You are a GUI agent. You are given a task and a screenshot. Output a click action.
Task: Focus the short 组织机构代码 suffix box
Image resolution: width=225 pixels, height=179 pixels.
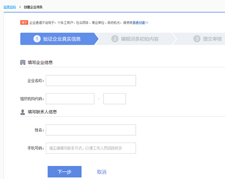point(114,99)
